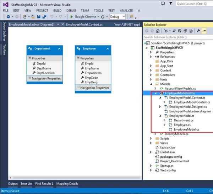Screen dimensions: 213x194
Task: Expand the Views folder arrow
Action: (151, 143)
